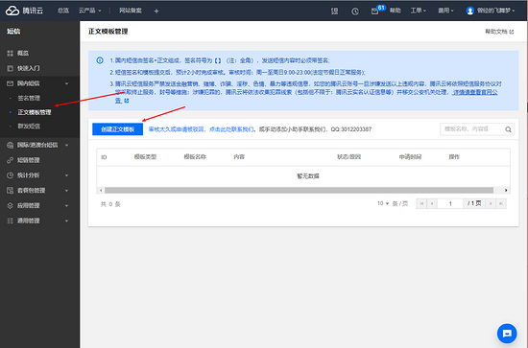Open the 10 per-page size dropdown
528x348 pixels.
383,203
